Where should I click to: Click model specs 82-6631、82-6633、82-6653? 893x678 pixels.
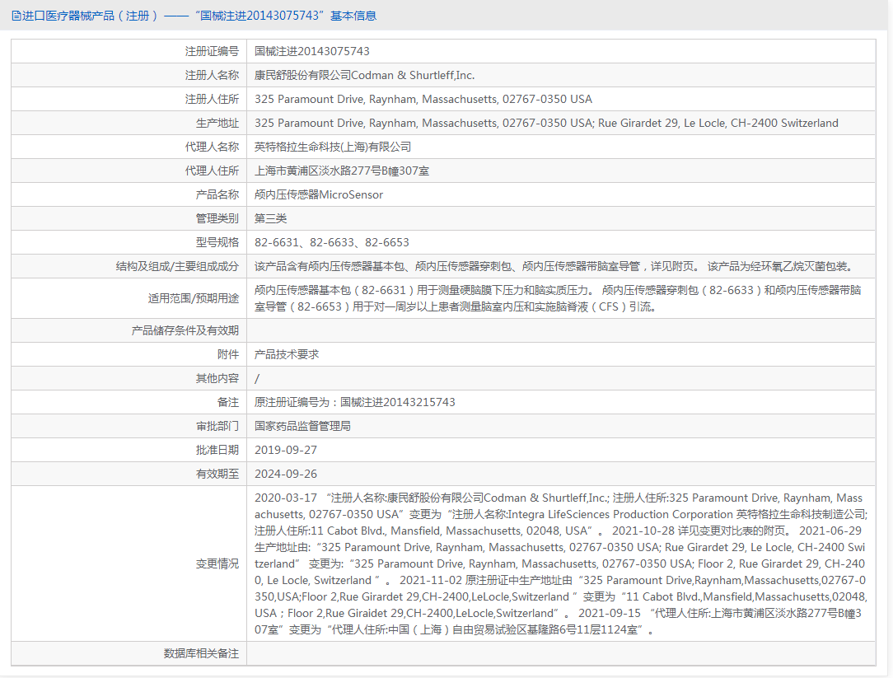(x=331, y=243)
